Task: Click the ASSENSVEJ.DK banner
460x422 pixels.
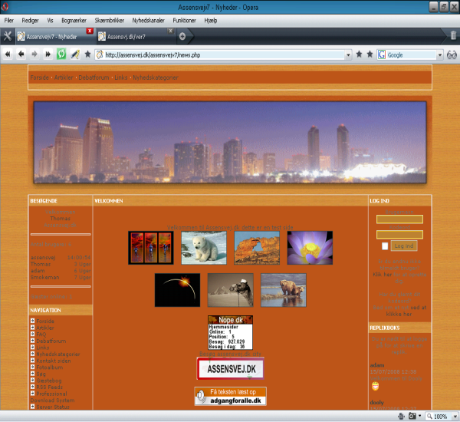Action: click(231, 368)
